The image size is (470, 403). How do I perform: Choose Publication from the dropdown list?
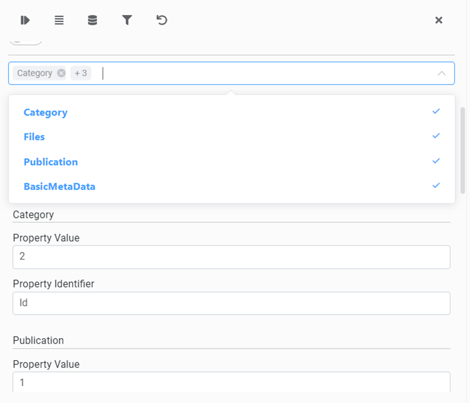(x=51, y=162)
